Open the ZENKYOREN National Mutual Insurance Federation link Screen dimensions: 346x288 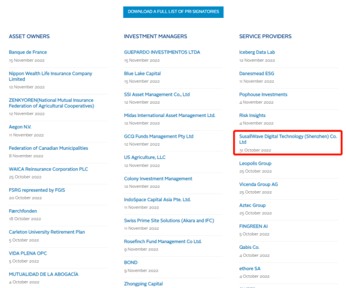[51, 103]
